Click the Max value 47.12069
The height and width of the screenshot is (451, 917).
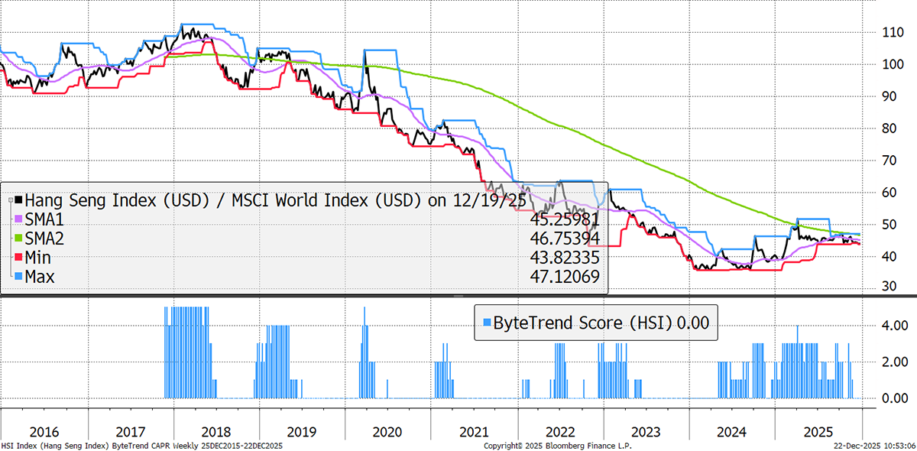point(565,277)
